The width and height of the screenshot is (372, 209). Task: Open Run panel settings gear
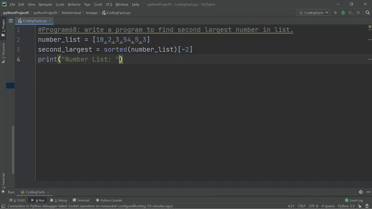360,192
